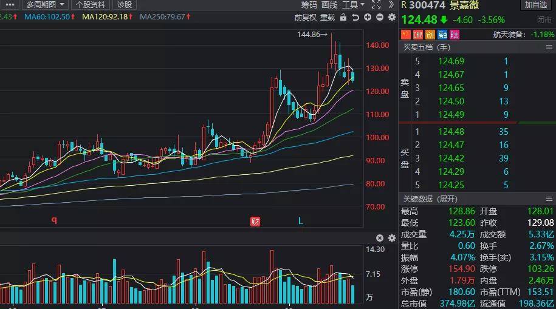
Task: Toggle the 前复权 price adjustment option
Action: (x=305, y=17)
